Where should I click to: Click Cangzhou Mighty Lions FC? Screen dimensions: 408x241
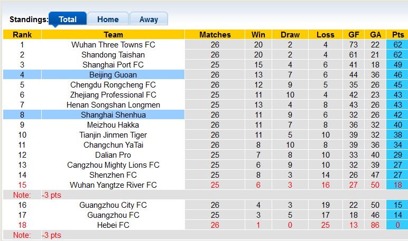(x=113, y=165)
